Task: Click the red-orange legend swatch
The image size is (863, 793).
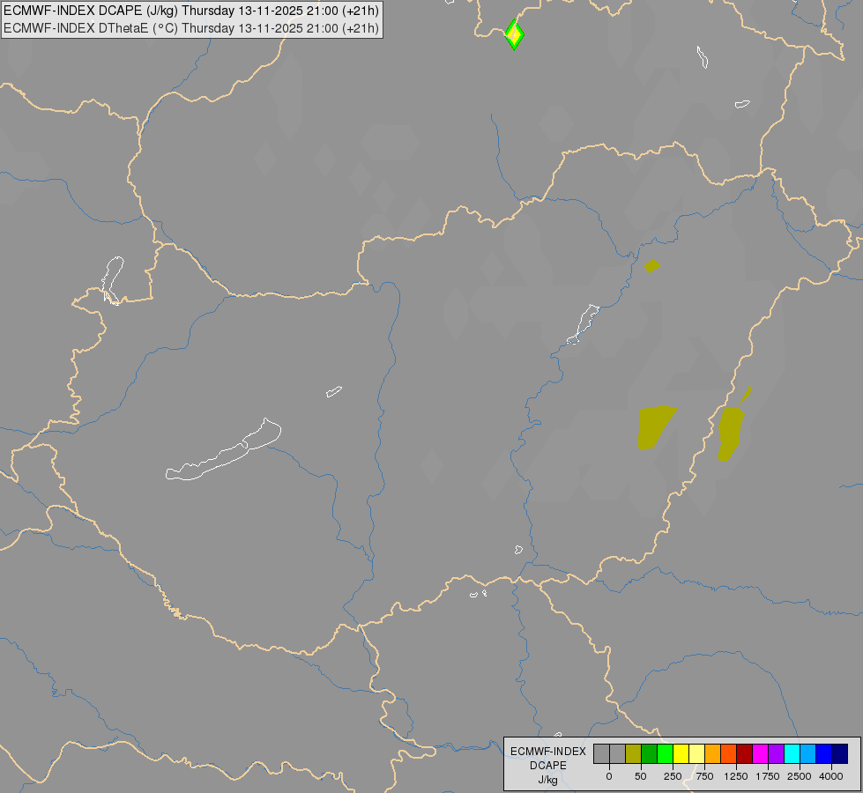Action: [x=729, y=754]
